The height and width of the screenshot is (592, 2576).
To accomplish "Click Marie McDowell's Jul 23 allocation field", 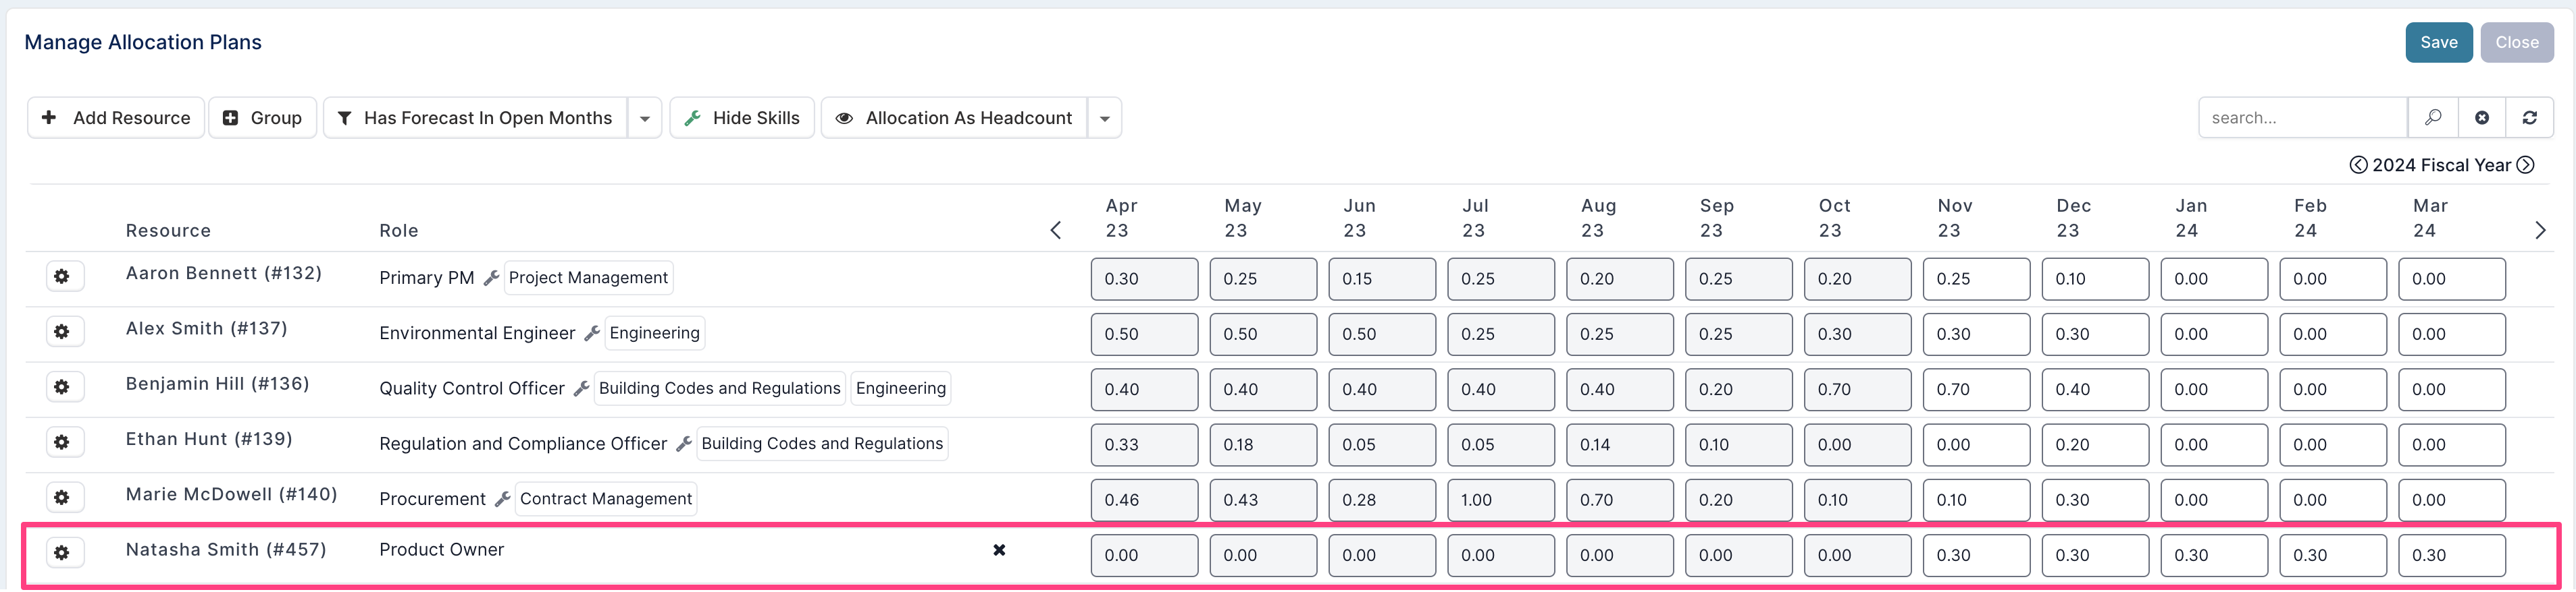I will pyautogui.click(x=1500, y=500).
